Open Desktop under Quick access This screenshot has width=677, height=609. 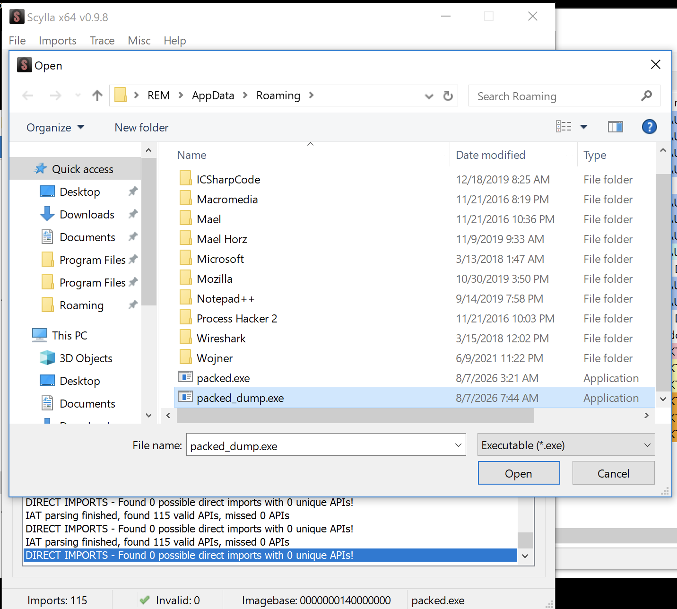pos(80,191)
